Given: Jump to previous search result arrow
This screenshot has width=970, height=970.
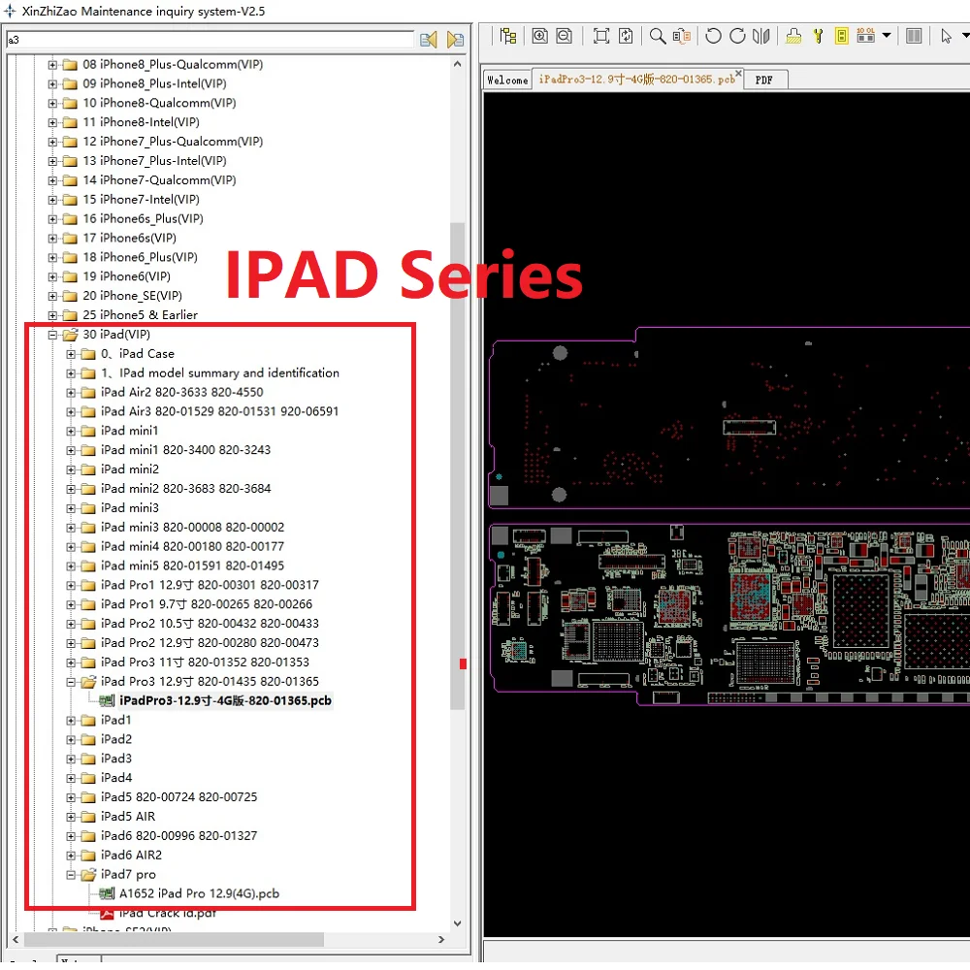Looking at the screenshot, I should click(x=428, y=40).
